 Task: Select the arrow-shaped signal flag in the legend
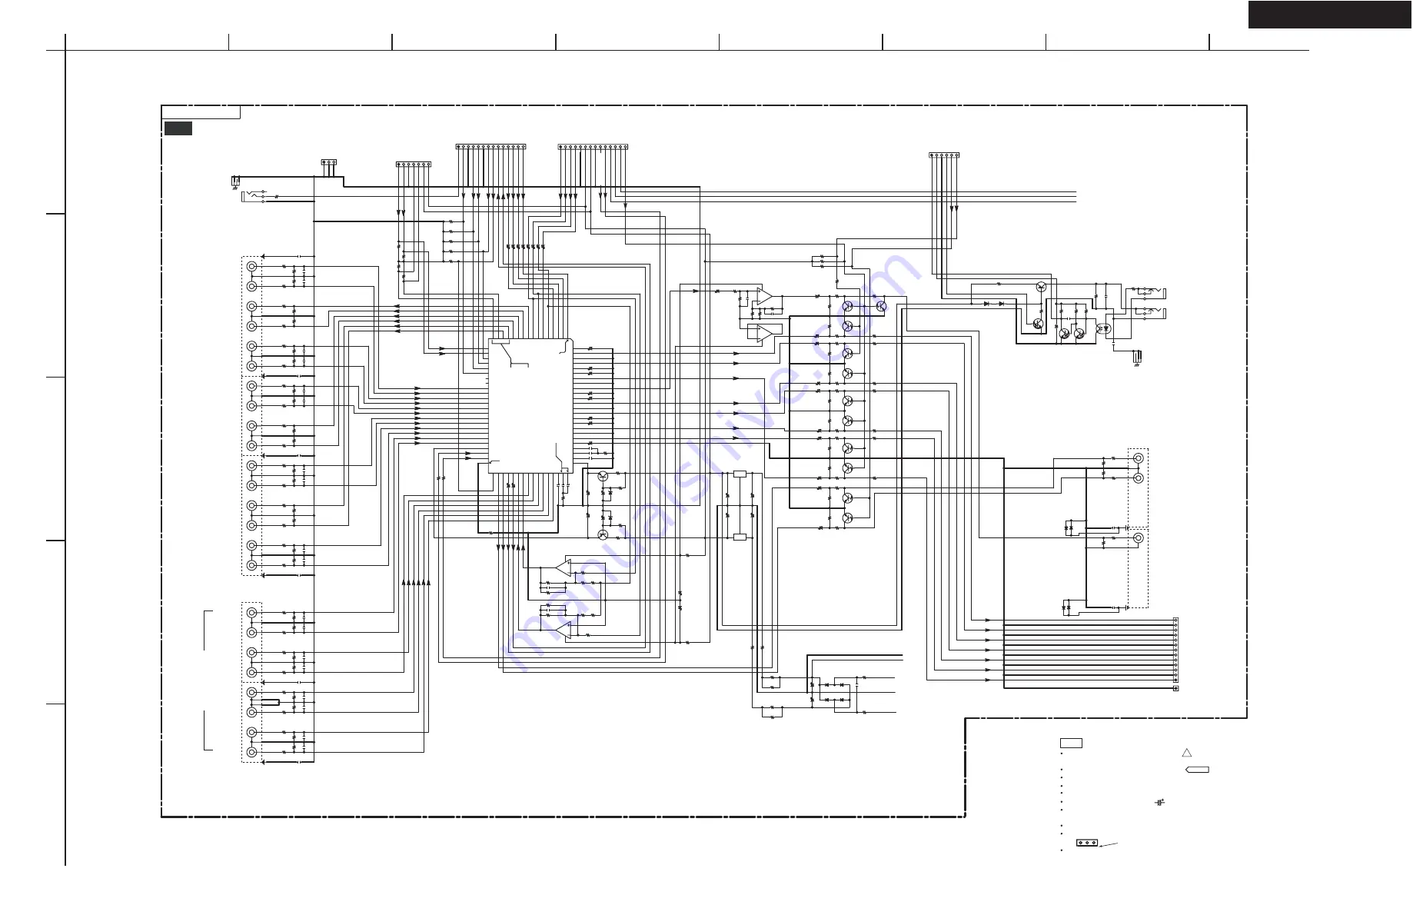(x=1197, y=770)
